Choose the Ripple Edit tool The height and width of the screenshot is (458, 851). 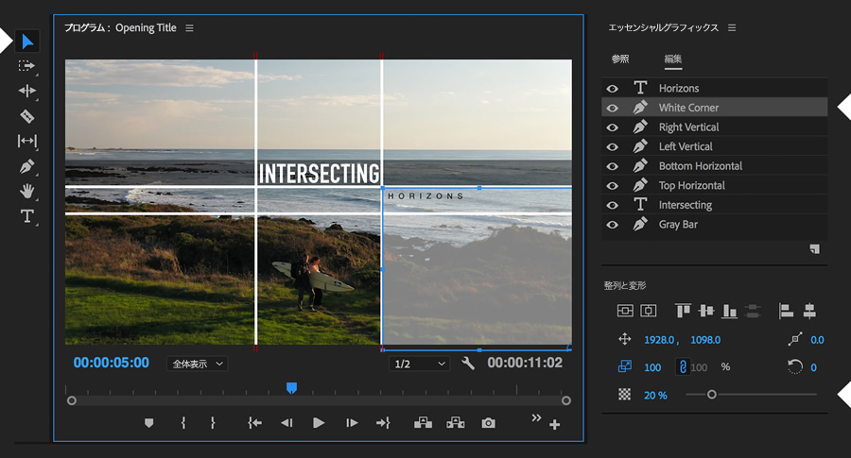26,91
